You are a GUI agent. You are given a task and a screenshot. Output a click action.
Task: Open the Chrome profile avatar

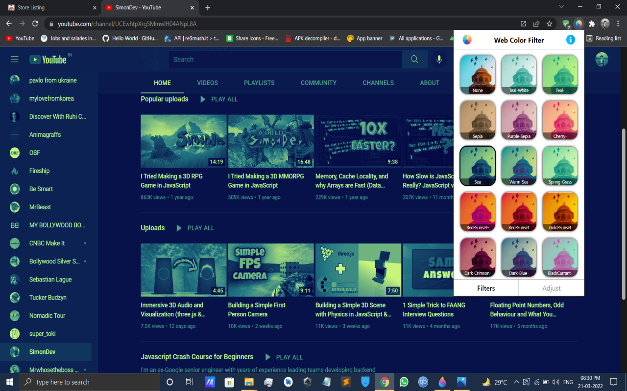pyautogui.click(x=605, y=23)
